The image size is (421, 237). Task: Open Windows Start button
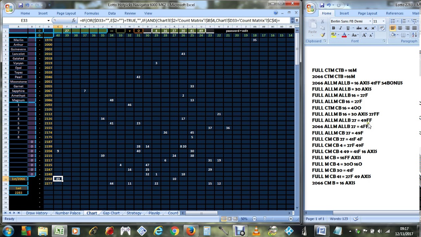9,231
